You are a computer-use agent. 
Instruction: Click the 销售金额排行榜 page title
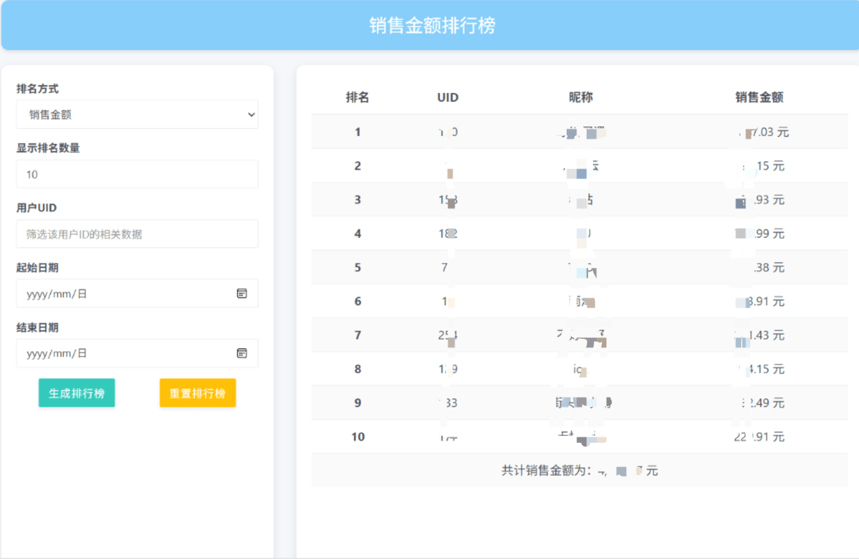(x=432, y=25)
